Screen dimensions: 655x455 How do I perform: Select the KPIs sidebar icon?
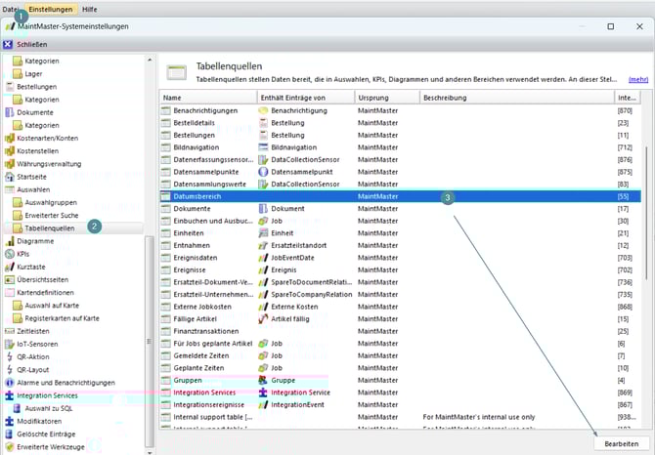click(x=10, y=254)
